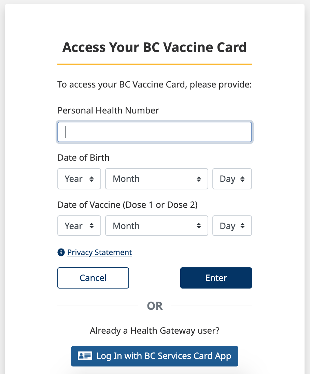Expand the Date of Vaccine Month dropdown
Viewport: 310px width, 374px height.
pyautogui.click(x=157, y=226)
